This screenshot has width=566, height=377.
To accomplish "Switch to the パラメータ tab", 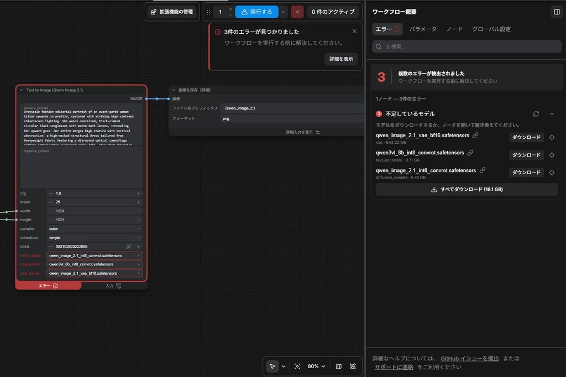I will pyautogui.click(x=423, y=29).
